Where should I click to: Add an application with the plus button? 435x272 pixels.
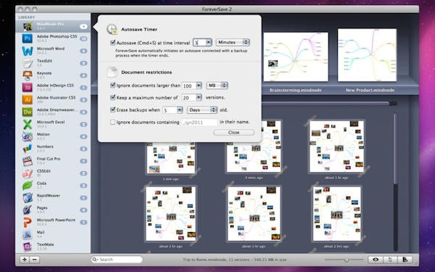(25, 260)
